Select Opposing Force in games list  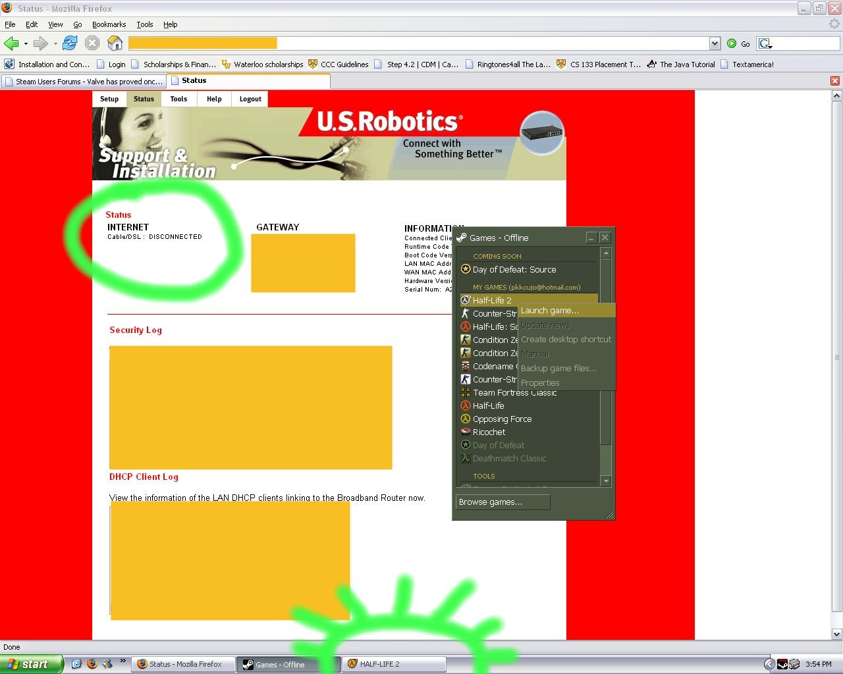502,419
